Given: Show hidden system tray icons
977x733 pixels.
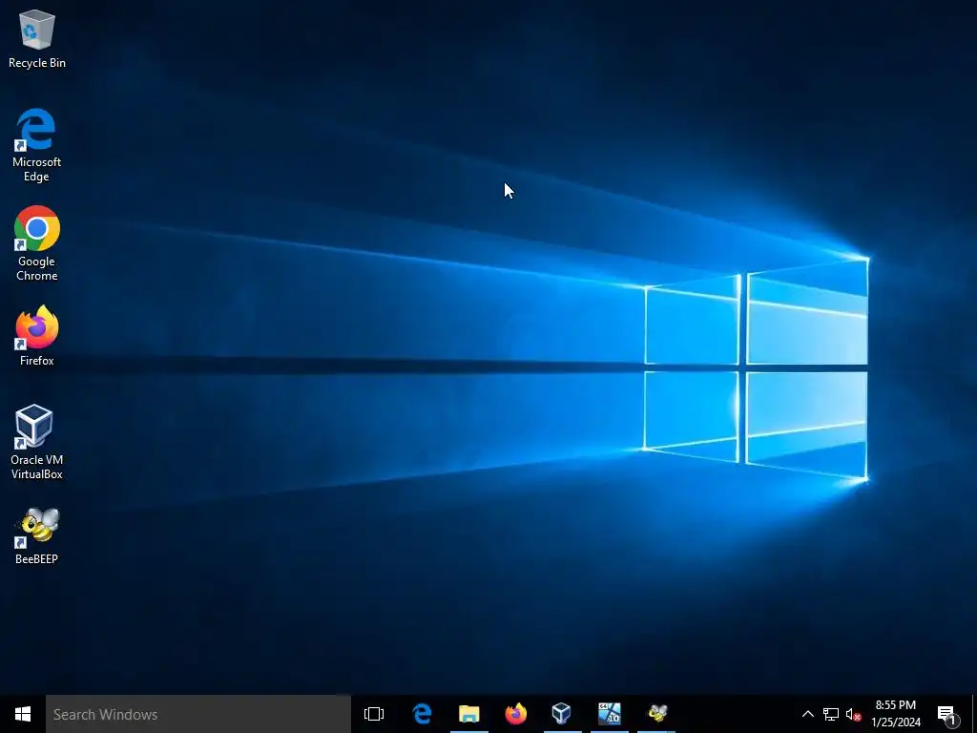Looking at the screenshot, I should pyautogui.click(x=807, y=714).
